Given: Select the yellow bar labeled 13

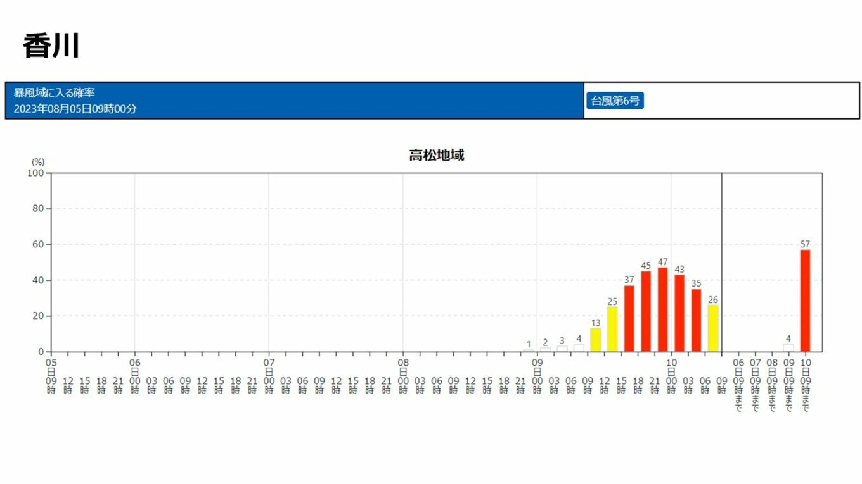Looking at the screenshot, I should tap(595, 340).
